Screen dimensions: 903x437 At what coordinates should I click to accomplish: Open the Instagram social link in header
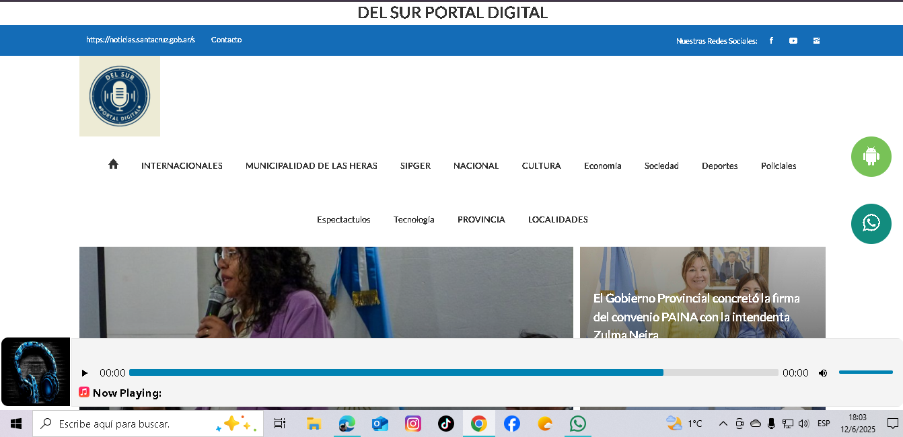816,40
